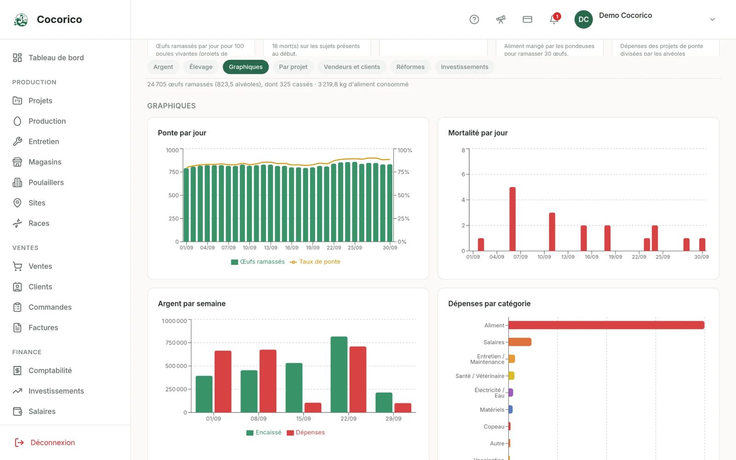
Task: Click the Comptabilité dollar icon
Action: [17, 371]
